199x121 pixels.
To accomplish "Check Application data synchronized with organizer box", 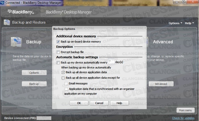I will pyautogui.click(x=66, y=89).
